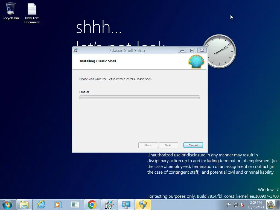280x210 pixels.
Task: Open the installer title bar system icon
Action: pos(75,50)
